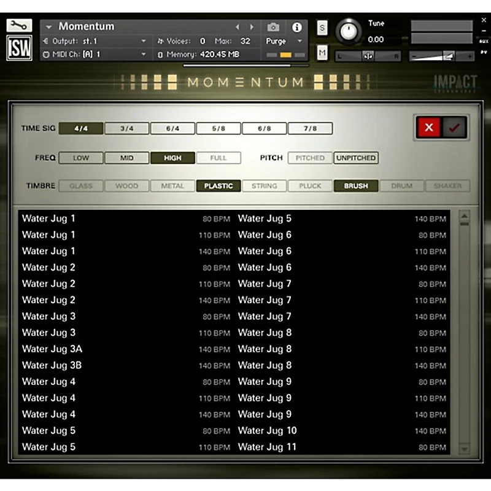Enable the PITCHED option
Viewport: 491px width, 491px height.
(x=309, y=158)
